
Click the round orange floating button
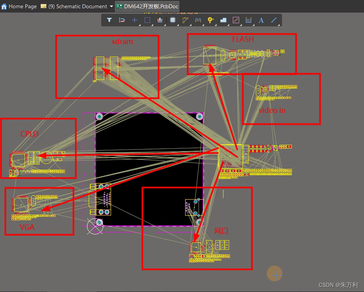(x=275, y=274)
